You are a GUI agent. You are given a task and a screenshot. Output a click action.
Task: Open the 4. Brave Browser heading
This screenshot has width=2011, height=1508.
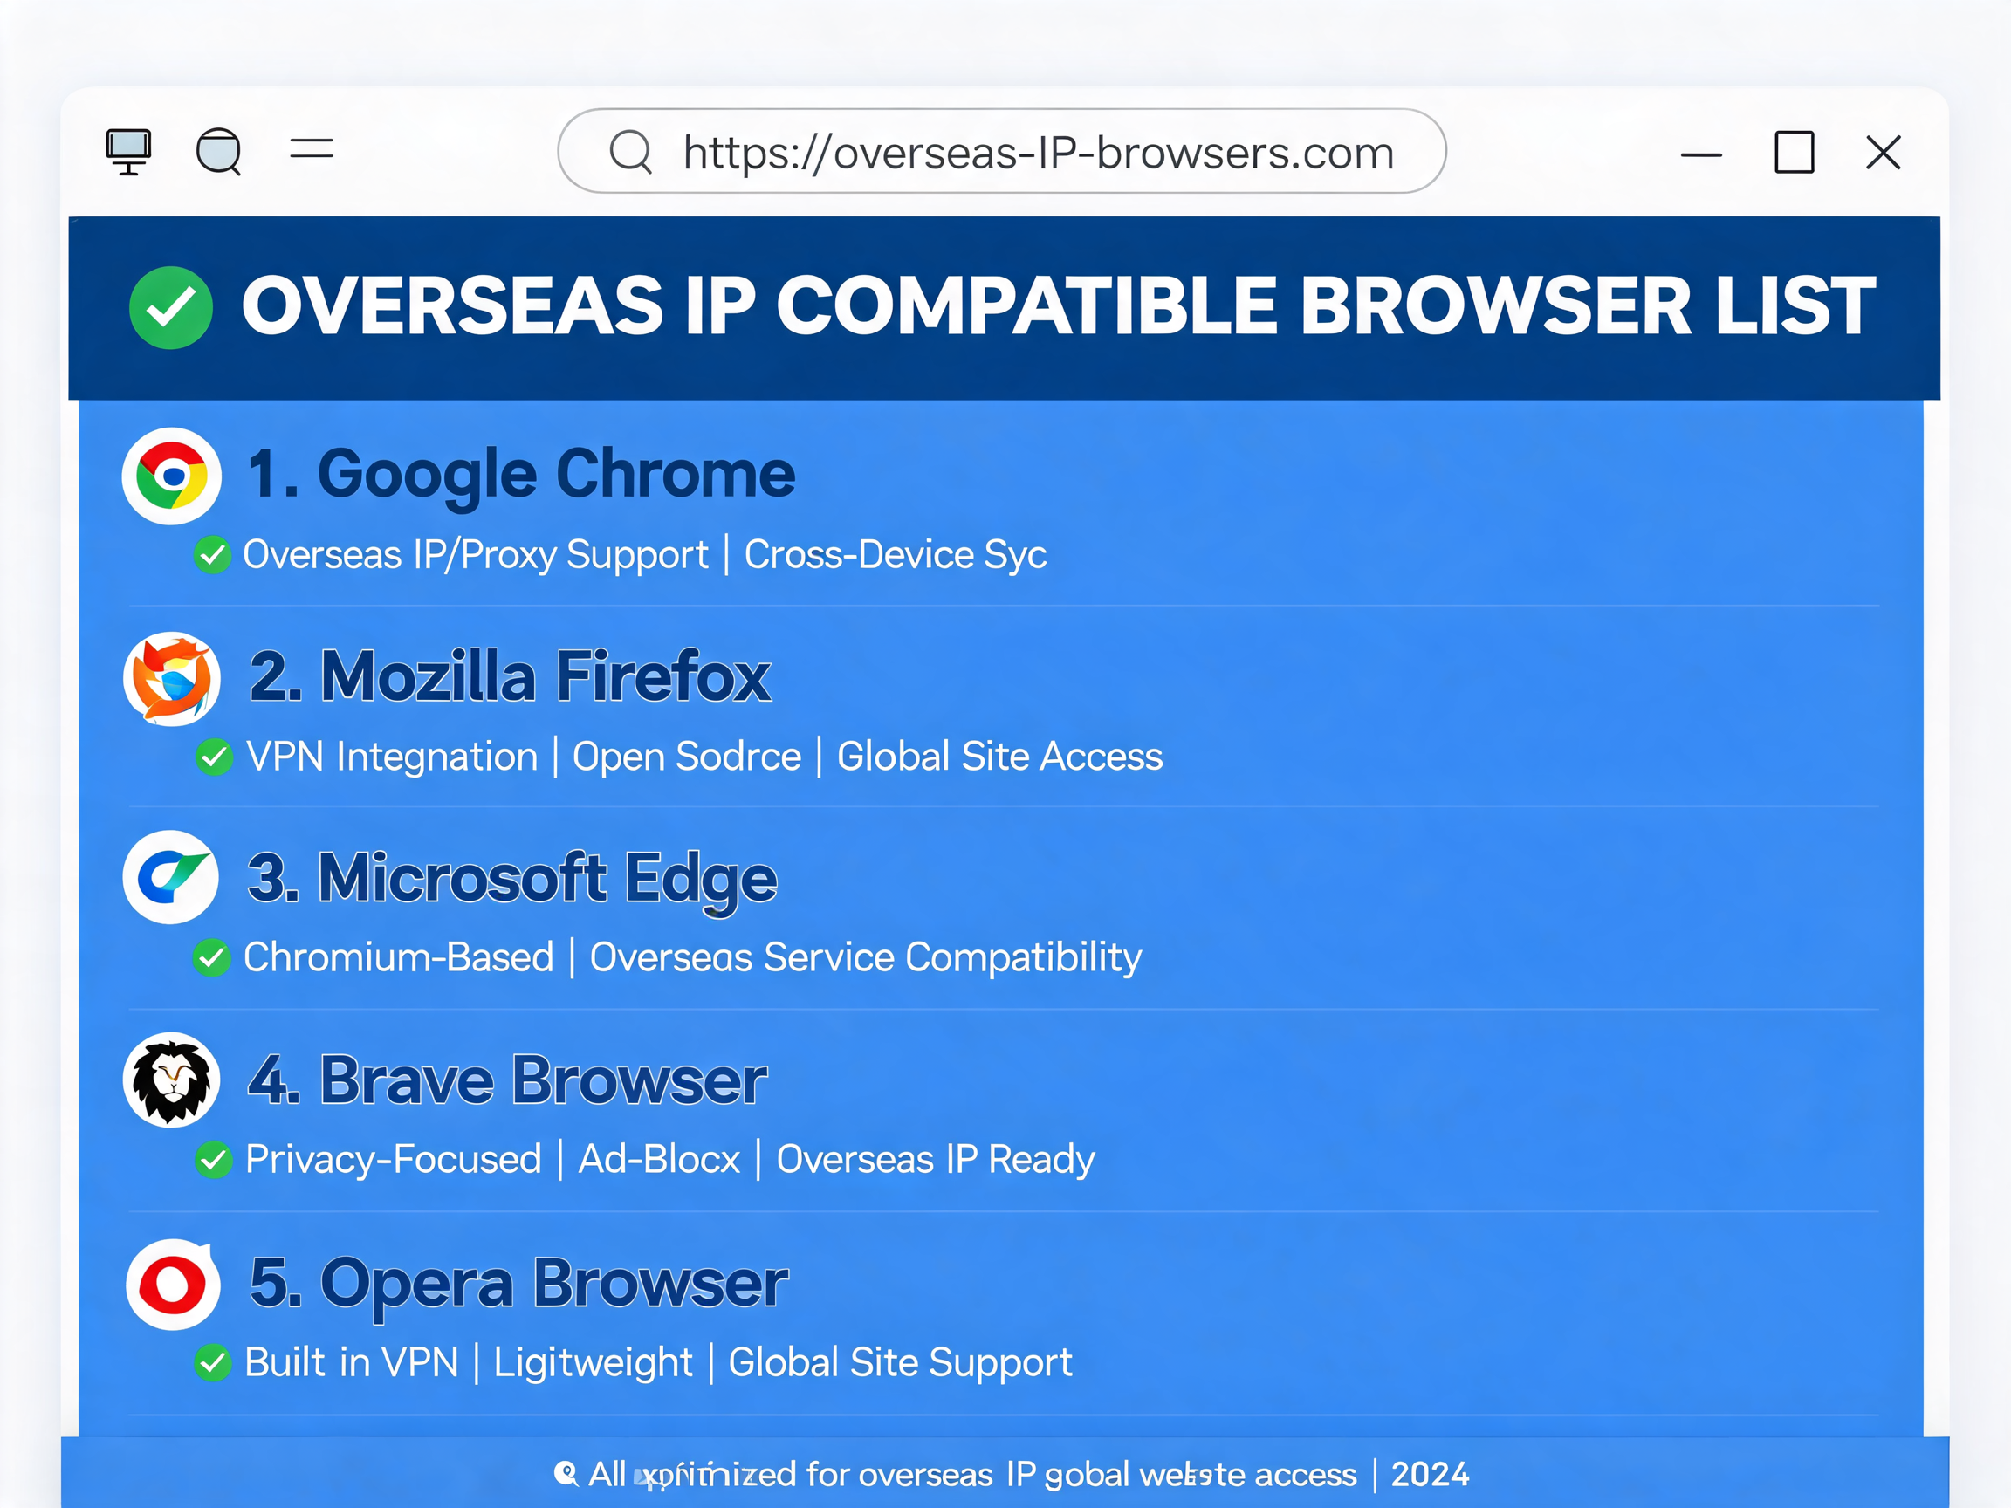click(x=507, y=1080)
